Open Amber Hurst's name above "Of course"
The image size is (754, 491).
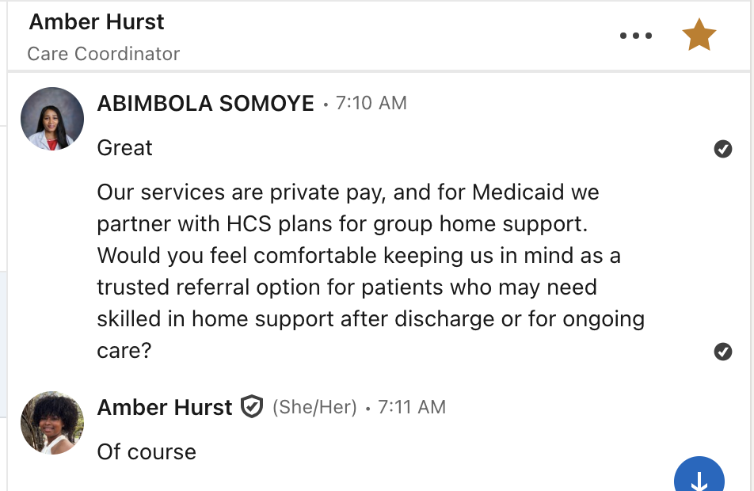tap(165, 407)
